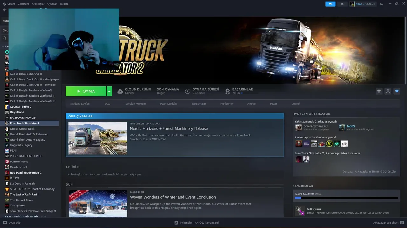The image size is (407, 228).
Task: Click the activity comment input field
Action: click(175, 174)
